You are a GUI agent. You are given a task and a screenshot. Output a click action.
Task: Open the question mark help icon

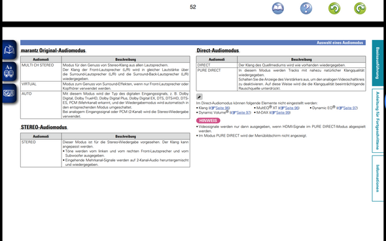[x=306, y=8]
